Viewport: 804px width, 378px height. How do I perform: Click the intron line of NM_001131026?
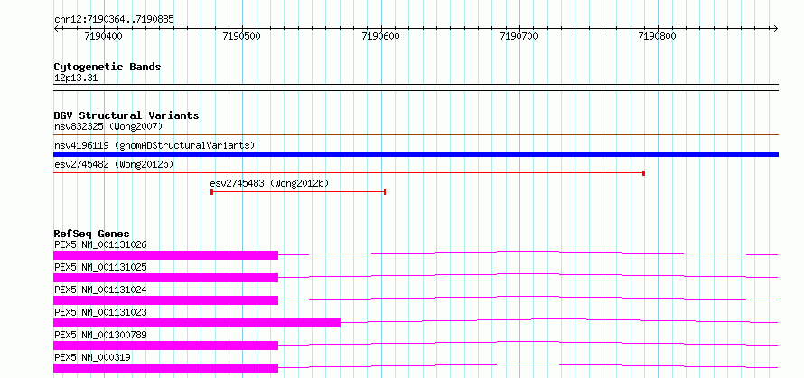point(528,253)
